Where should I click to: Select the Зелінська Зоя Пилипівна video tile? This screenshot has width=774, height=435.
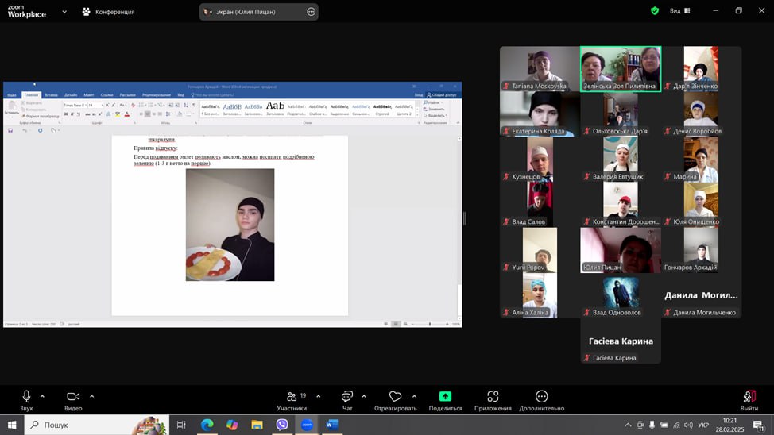click(x=620, y=69)
